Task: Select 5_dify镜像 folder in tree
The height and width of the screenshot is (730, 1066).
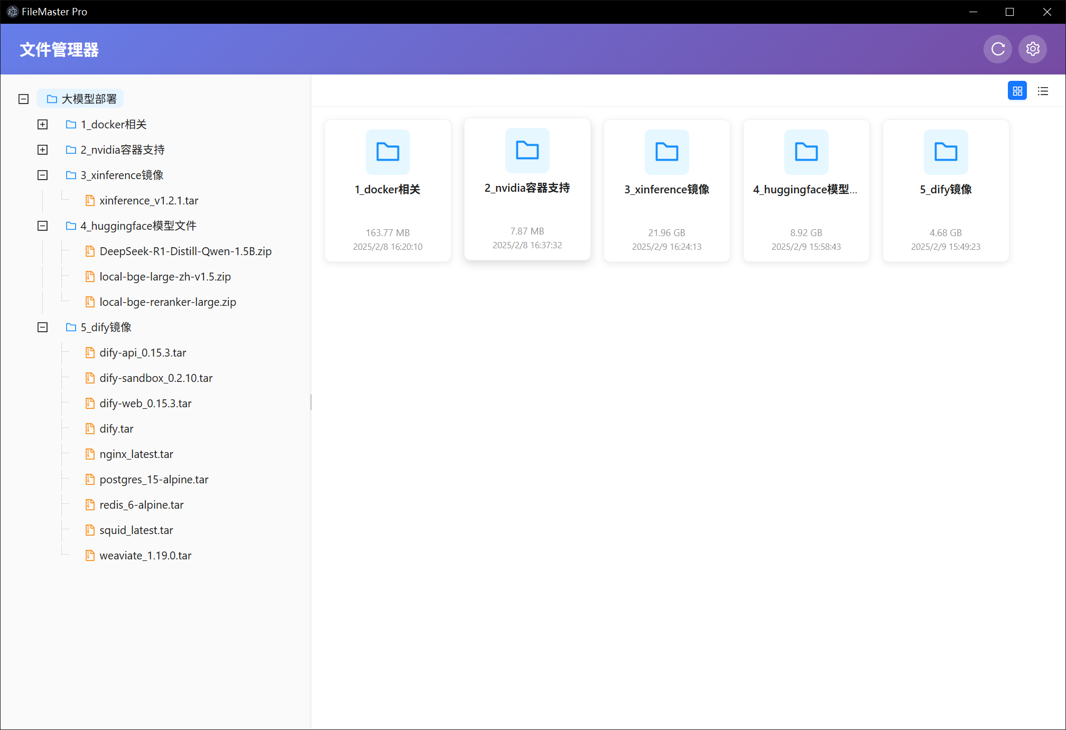Action: [99, 327]
